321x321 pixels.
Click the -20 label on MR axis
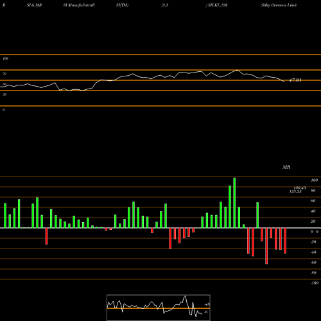pyautogui.click(x=313, y=242)
